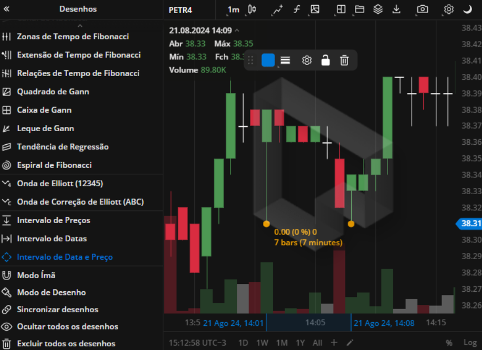Toggle the lock on the selected drawing
Viewport: 482px width, 350px height.
[326, 60]
